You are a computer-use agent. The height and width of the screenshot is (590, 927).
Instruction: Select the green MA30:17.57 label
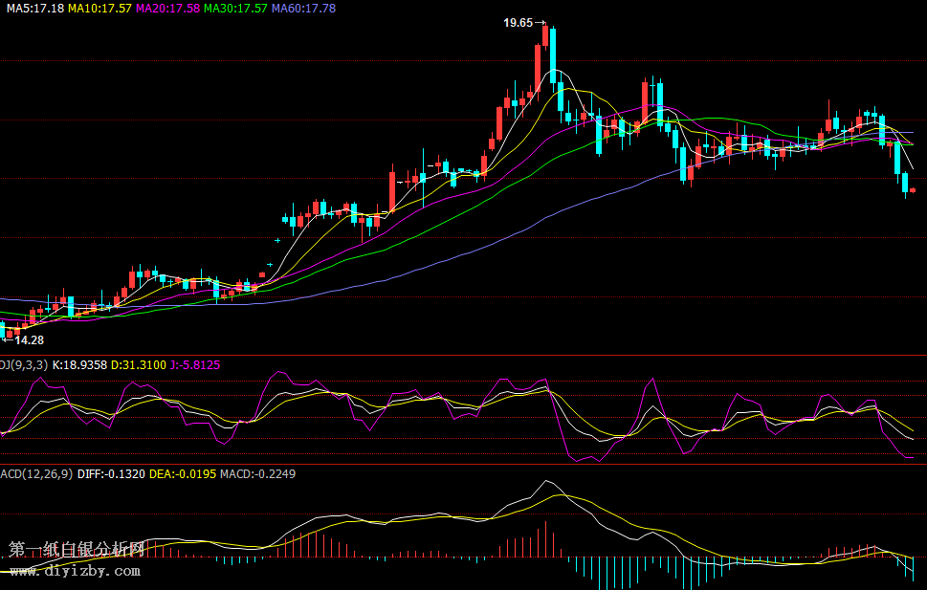pyautogui.click(x=236, y=8)
